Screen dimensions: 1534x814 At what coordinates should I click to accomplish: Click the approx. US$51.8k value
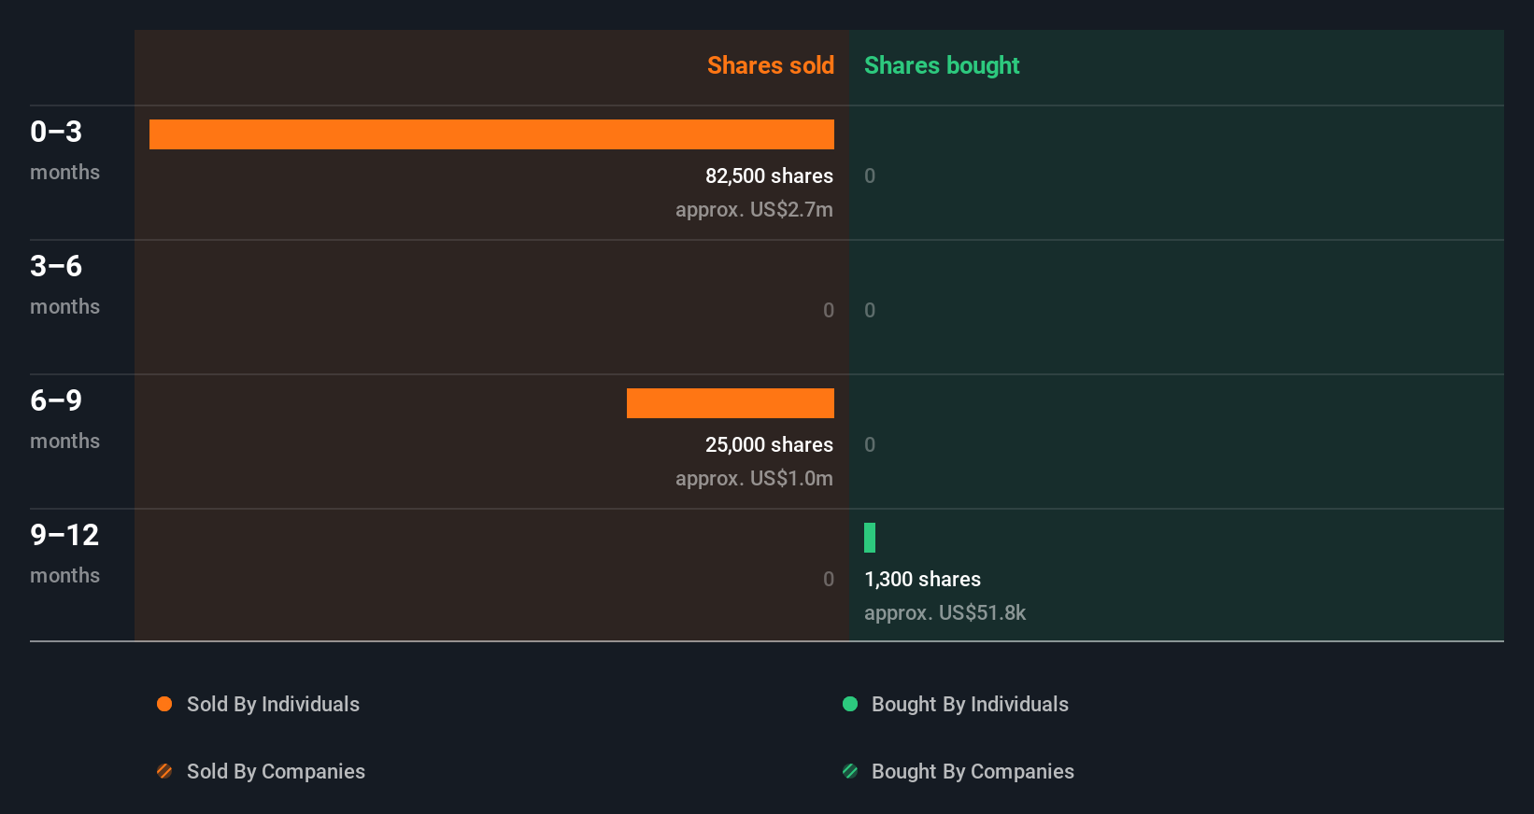click(x=945, y=612)
